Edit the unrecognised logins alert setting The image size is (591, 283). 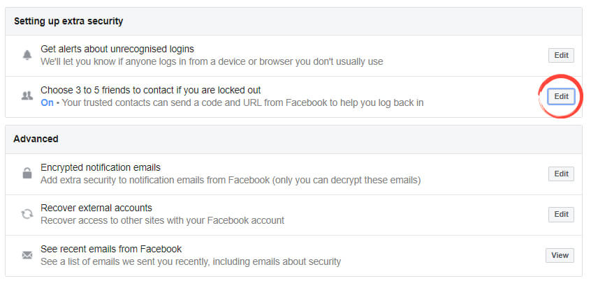tap(561, 55)
